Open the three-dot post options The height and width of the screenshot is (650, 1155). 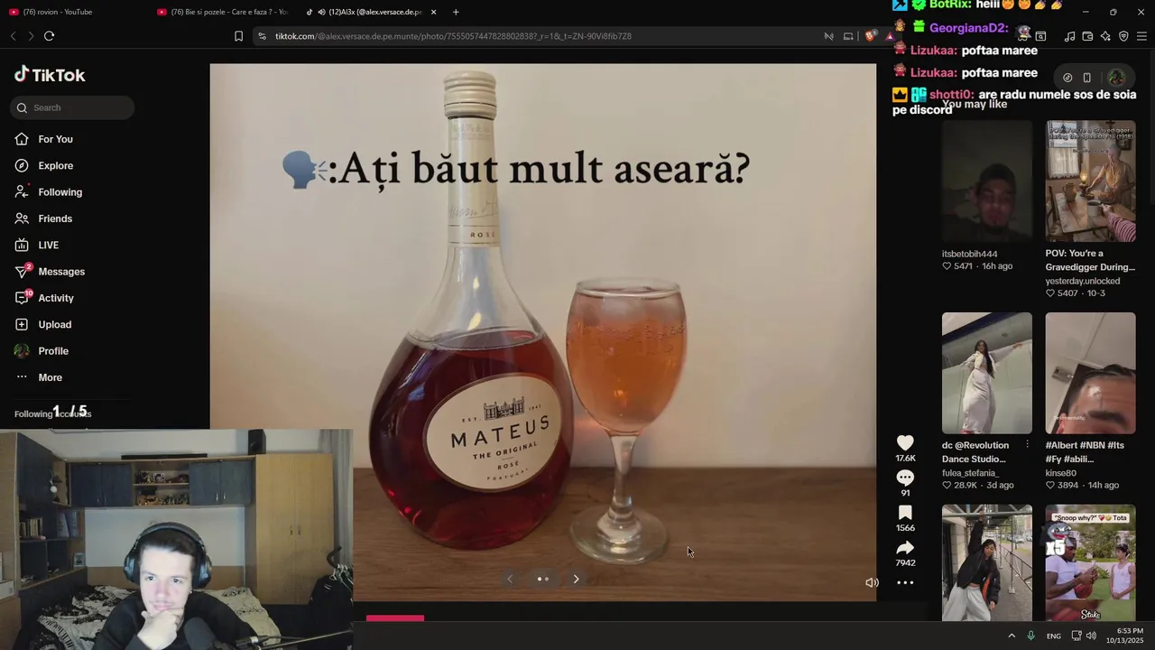[x=905, y=583]
